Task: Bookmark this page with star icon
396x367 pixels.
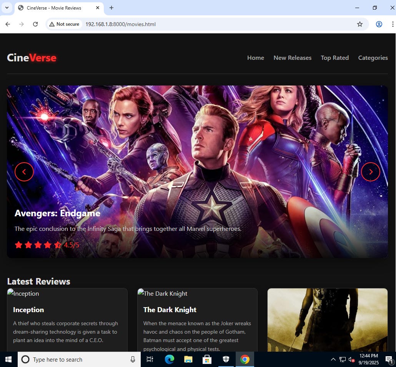Action: click(x=359, y=24)
